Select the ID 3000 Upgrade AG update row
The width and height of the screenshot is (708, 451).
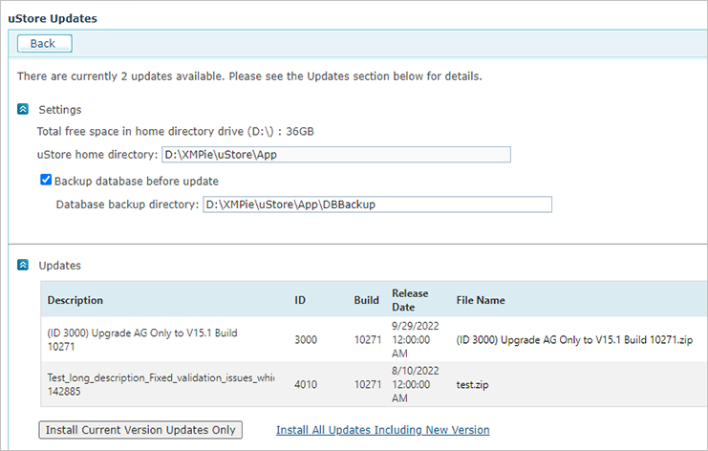(375, 339)
